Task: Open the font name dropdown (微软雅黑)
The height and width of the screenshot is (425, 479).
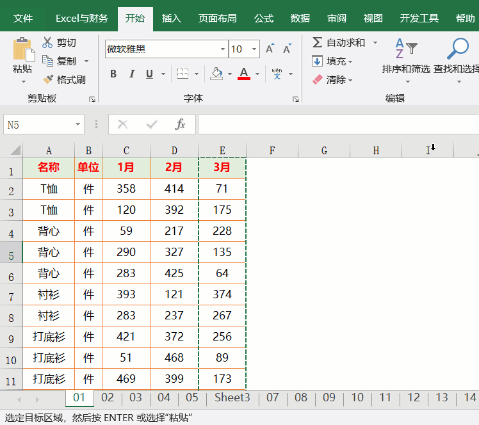Action: (223, 49)
